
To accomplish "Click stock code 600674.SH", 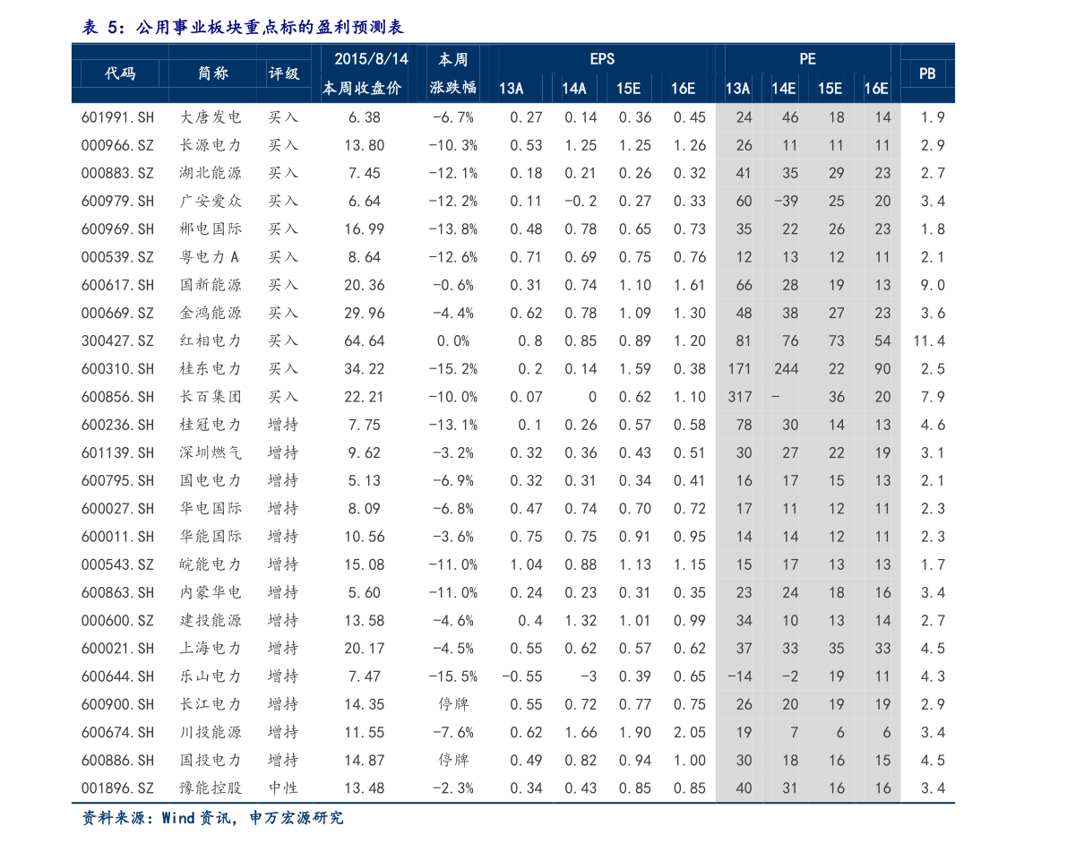I will [x=117, y=732].
